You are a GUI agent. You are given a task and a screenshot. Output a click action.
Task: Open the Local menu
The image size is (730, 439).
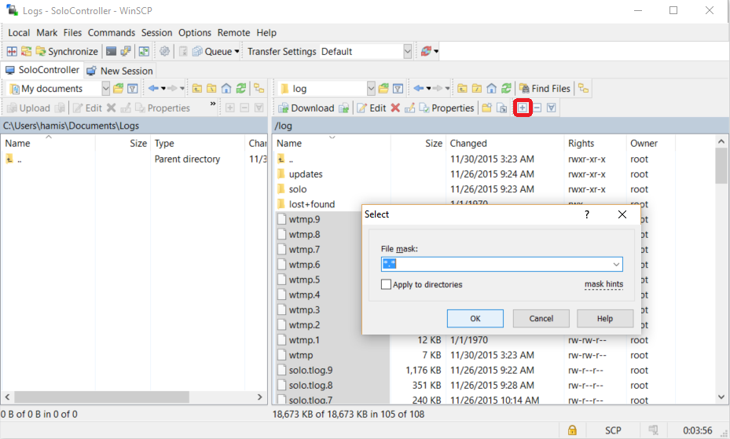point(19,32)
